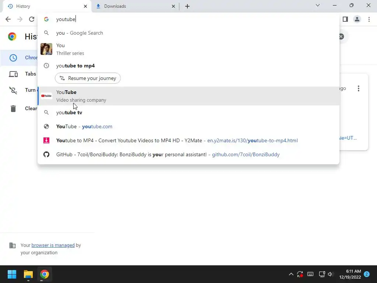Image resolution: width=377 pixels, height=283 pixels.
Task: Open the youtube.com suggestion
Action: 188,127
